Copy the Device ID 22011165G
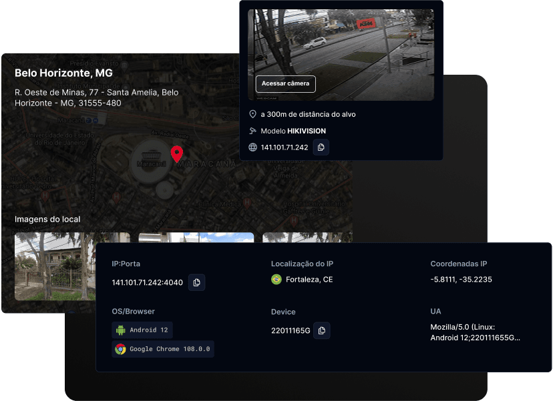 click(x=322, y=330)
